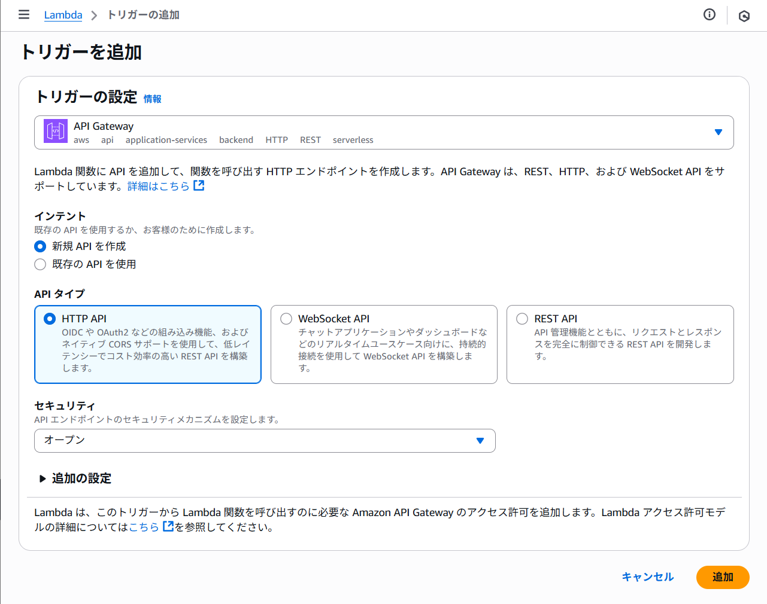Viewport: 767px width, 604px height.
Task: Open the hamburger navigation menu
Action: click(24, 14)
